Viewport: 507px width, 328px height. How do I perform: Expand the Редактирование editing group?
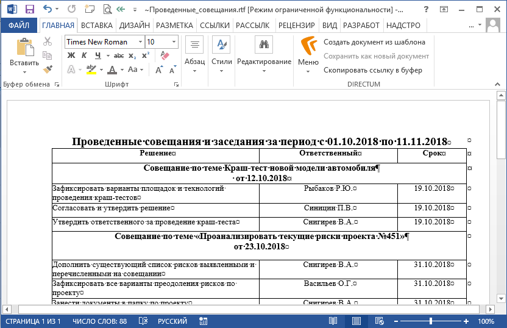(264, 55)
